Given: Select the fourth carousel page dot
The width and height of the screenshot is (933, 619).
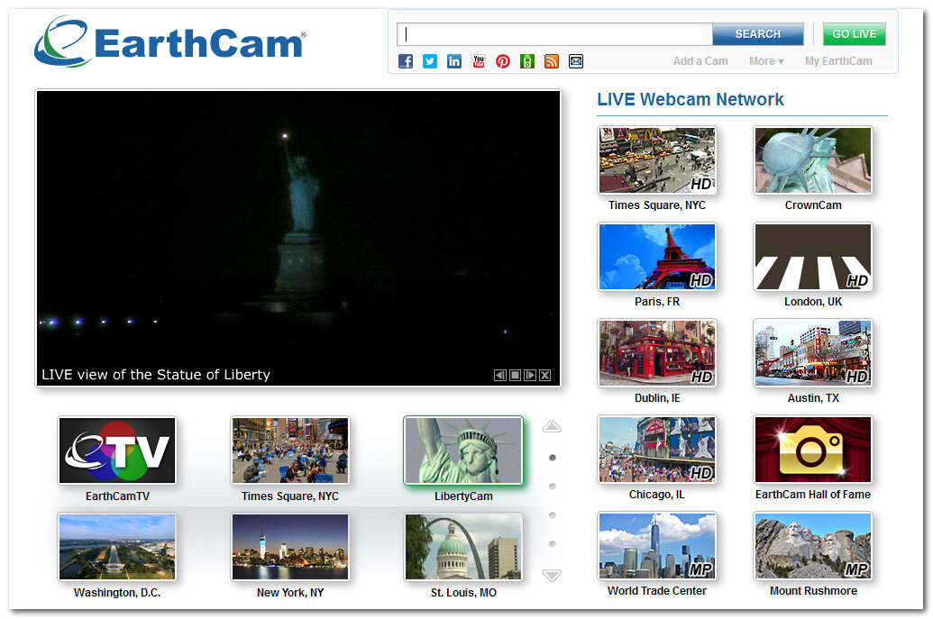Looking at the screenshot, I should [553, 544].
